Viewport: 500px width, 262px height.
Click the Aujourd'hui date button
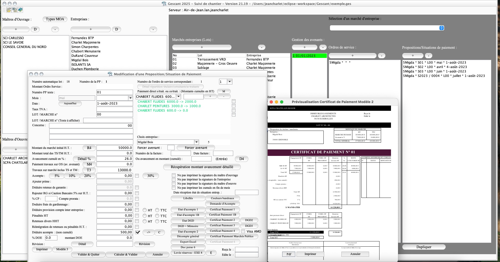coord(70,103)
